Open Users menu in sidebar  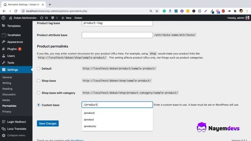(x=11, y=56)
